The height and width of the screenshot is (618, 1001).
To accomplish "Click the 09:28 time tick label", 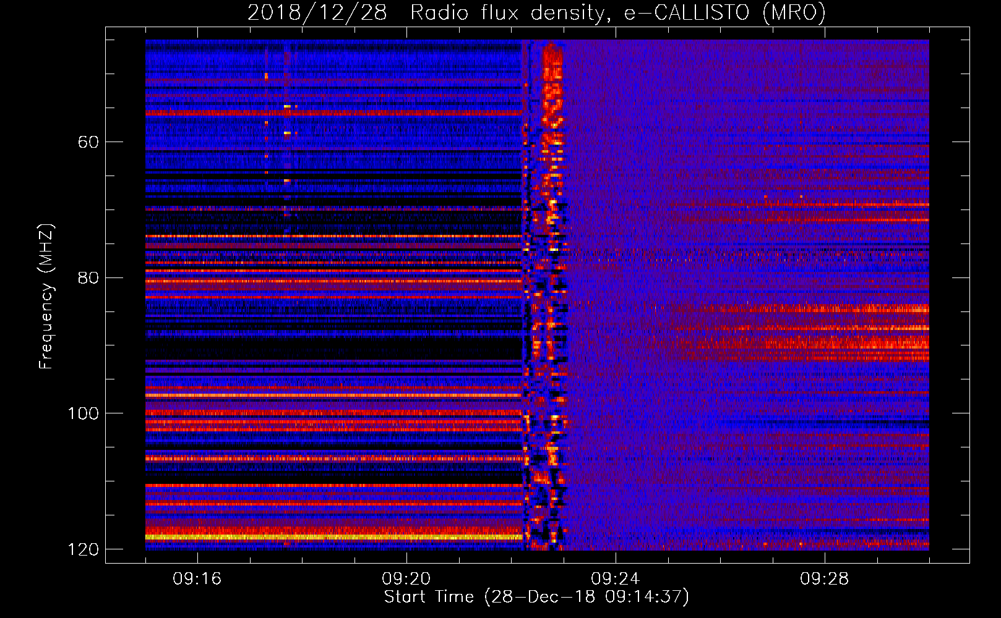I will 825,579.
